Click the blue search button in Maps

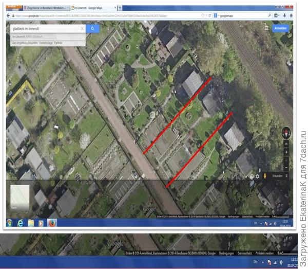coord(92,29)
